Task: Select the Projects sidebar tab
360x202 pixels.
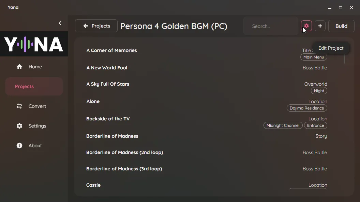Action: (34, 86)
